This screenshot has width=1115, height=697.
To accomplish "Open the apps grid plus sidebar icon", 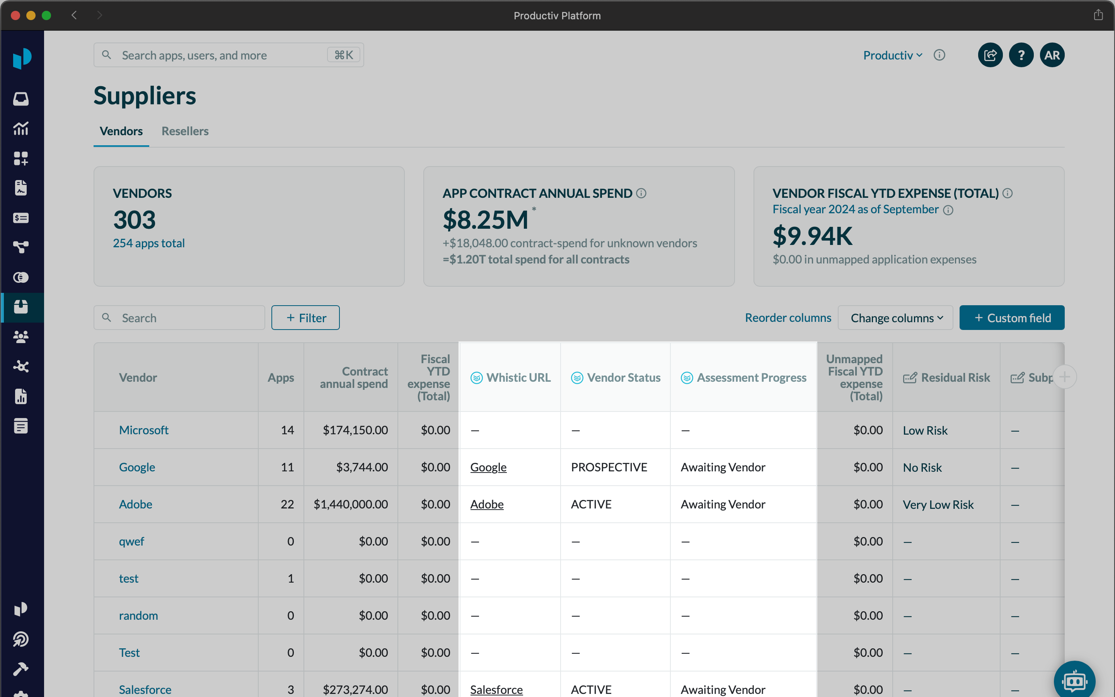I will coord(21,158).
